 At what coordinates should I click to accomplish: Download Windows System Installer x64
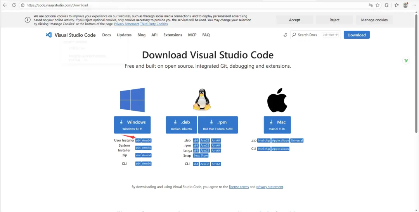point(138,148)
